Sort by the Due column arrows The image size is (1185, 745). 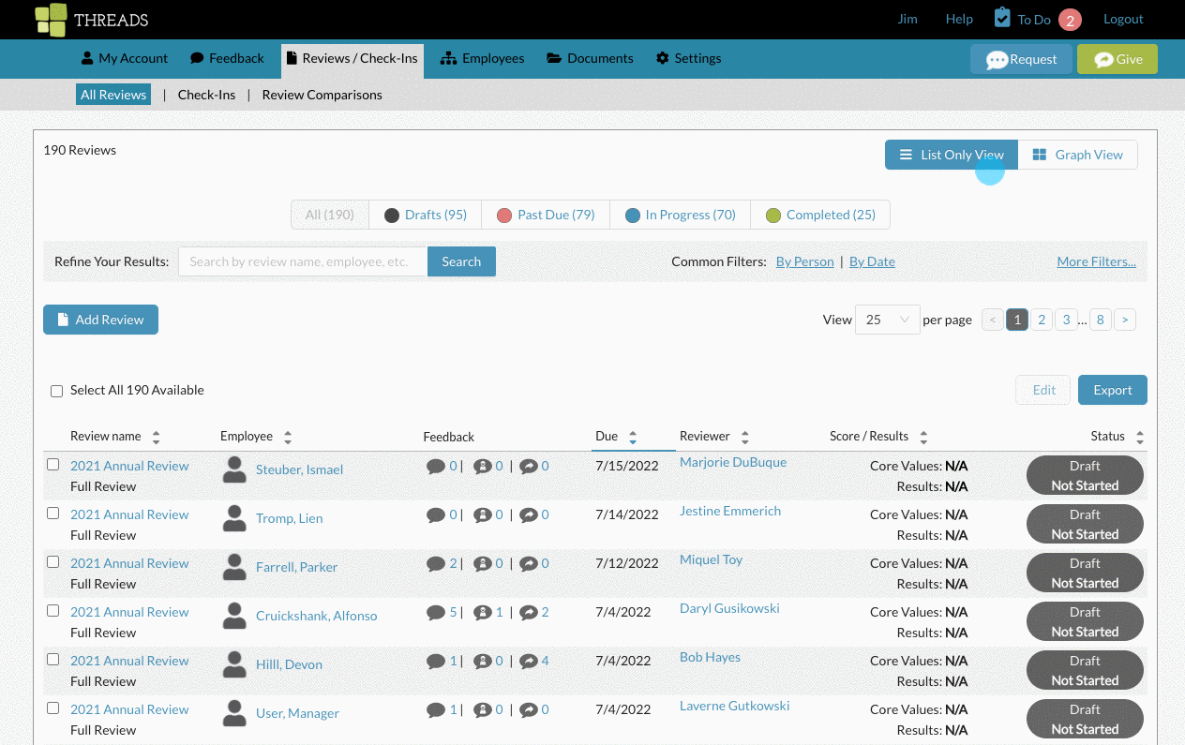633,437
